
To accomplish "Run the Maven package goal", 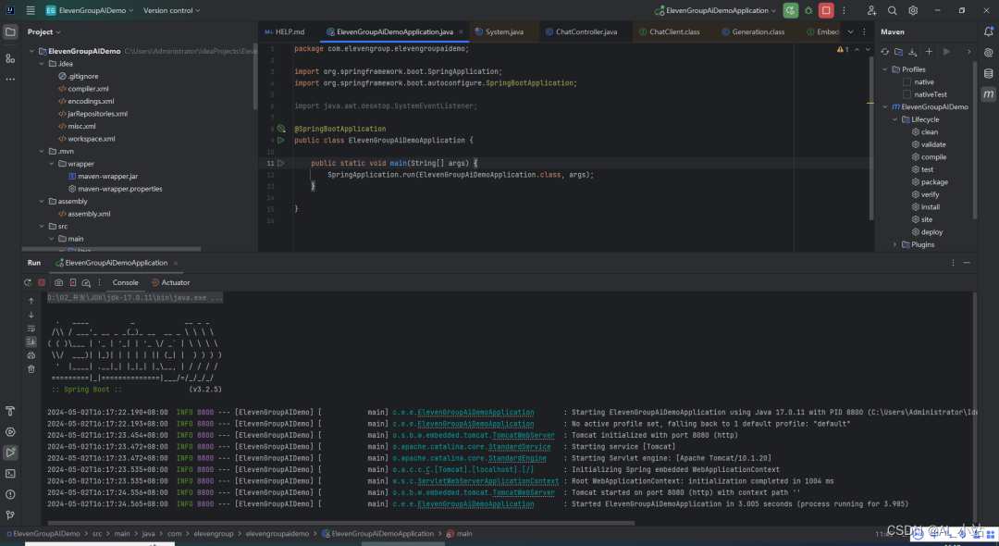I will pyautogui.click(x=934, y=182).
